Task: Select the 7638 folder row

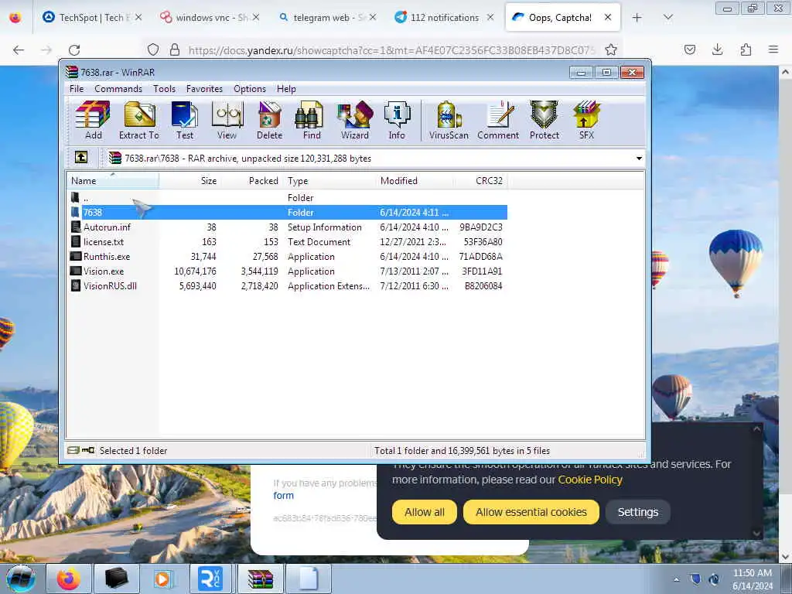Action: [x=287, y=213]
